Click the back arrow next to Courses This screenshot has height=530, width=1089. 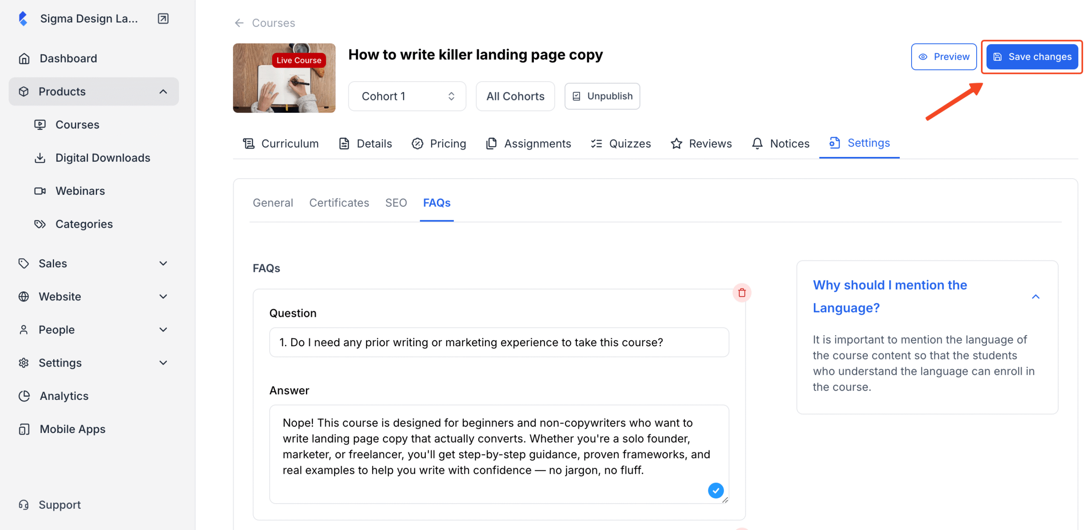(x=239, y=23)
